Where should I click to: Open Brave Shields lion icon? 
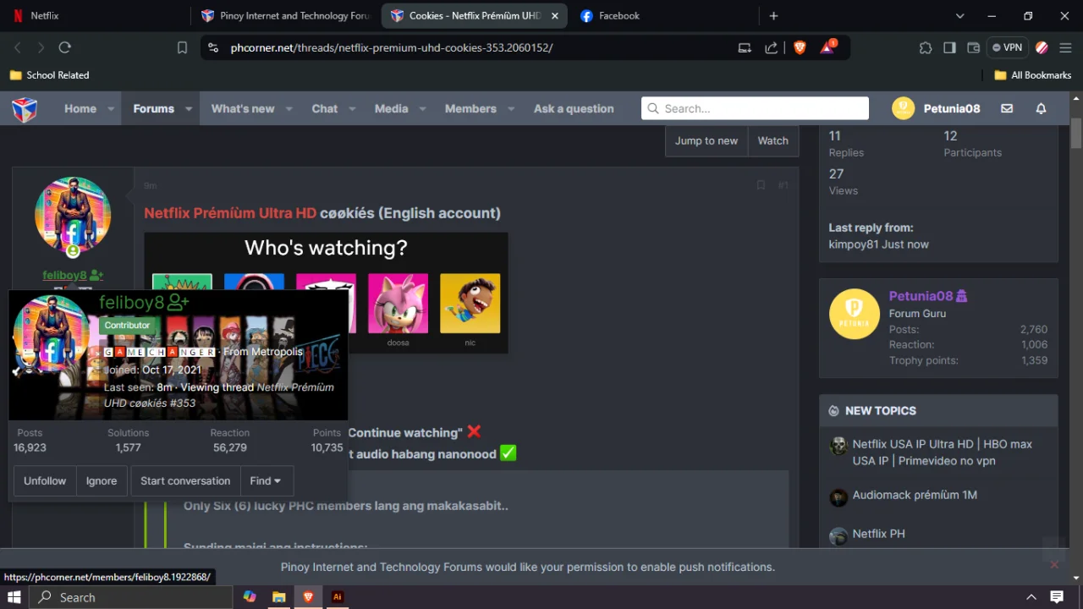pyautogui.click(x=800, y=48)
